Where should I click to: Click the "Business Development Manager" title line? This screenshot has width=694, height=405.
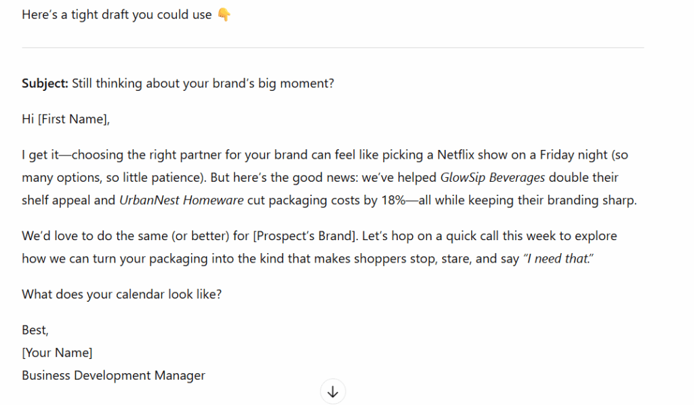(113, 375)
